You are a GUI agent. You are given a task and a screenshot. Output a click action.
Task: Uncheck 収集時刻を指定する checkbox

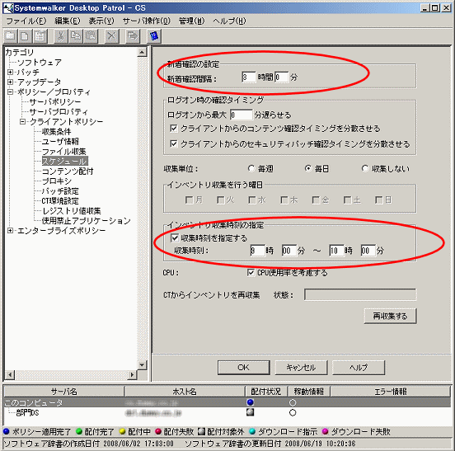click(x=175, y=238)
